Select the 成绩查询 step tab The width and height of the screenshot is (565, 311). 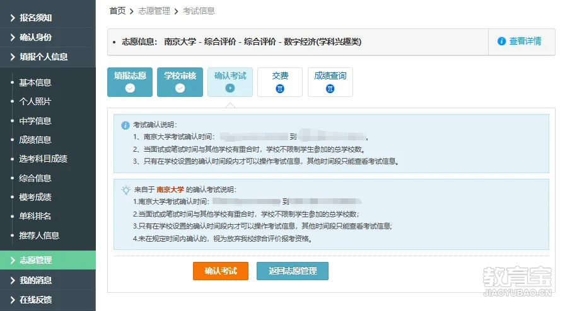(330, 82)
